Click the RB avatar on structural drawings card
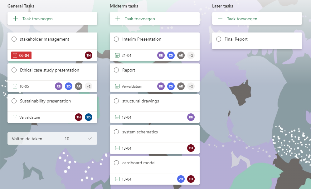311x189 pixels. (191, 117)
